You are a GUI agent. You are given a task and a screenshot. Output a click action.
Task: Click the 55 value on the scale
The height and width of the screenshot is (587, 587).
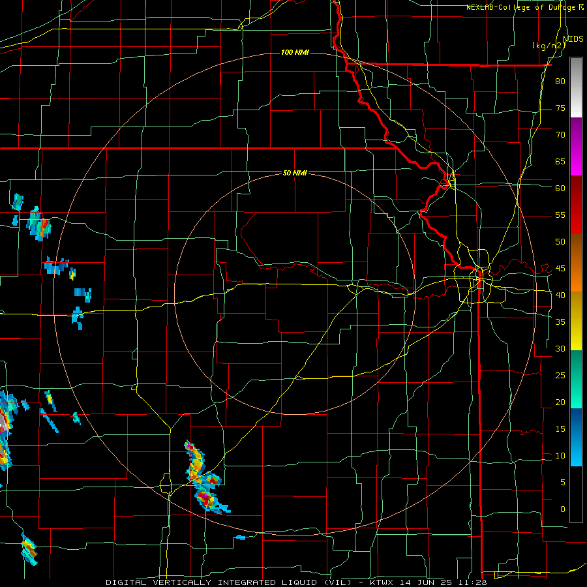click(560, 215)
